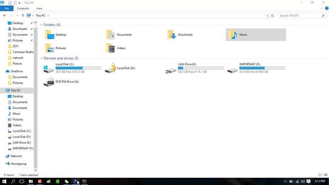Click the LAN-Drive (E:) usage bar
Screen dimensions: 329x185
[201, 68]
